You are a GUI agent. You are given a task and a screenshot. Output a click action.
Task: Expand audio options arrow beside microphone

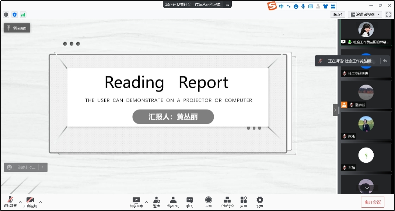(20, 202)
